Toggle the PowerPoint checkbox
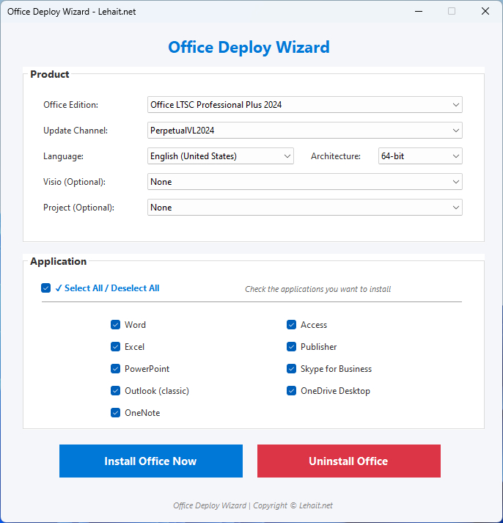 click(115, 368)
